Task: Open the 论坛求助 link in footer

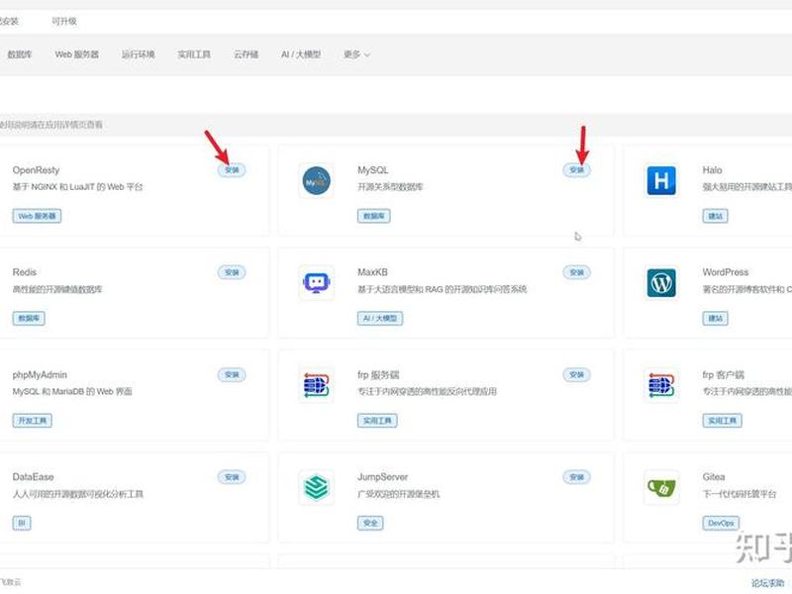Action: (x=767, y=583)
